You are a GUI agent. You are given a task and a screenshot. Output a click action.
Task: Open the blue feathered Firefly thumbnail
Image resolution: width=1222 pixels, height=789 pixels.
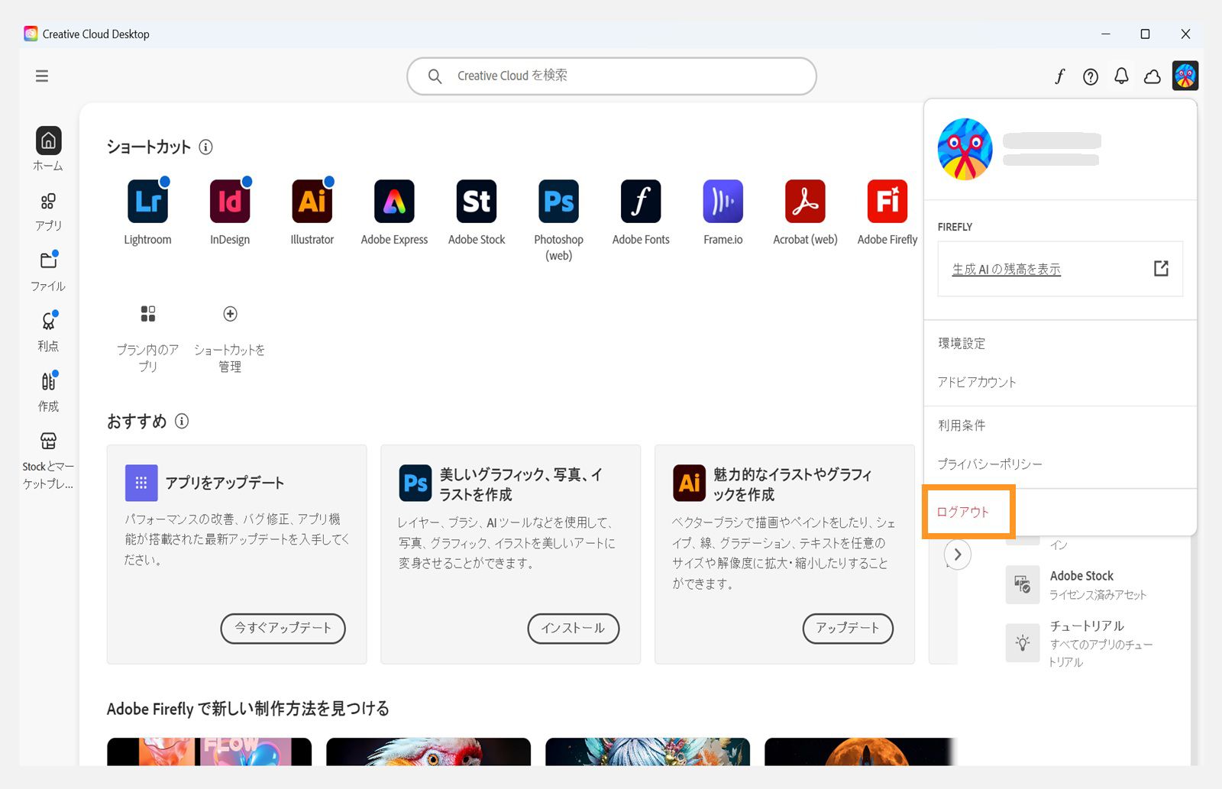pyautogui.click(x=648, y=752)
